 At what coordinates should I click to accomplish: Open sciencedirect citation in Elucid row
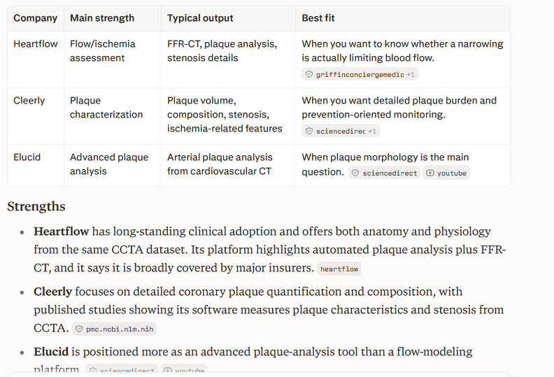(x=385, y=173)
